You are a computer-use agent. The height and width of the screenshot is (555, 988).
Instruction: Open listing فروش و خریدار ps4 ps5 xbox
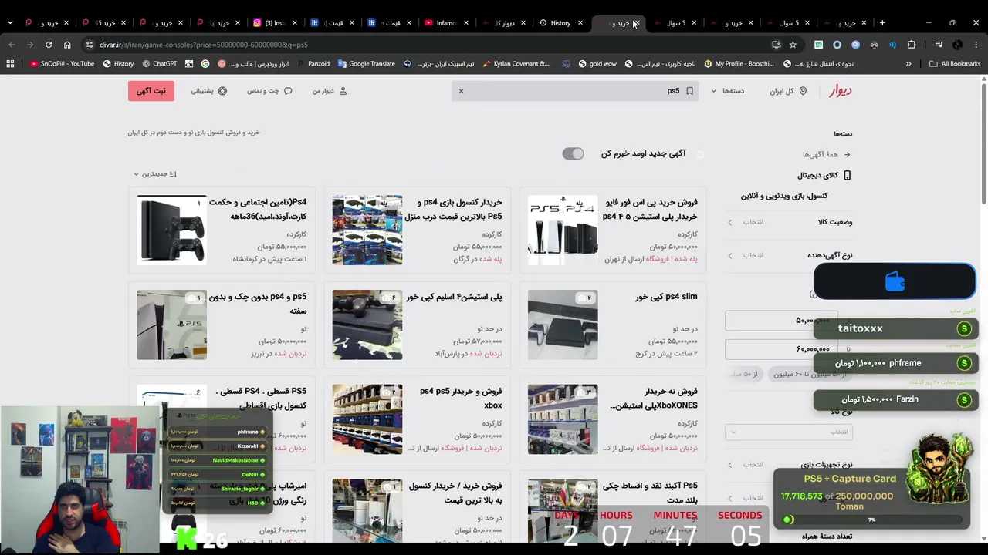click(x=418, y=419)
